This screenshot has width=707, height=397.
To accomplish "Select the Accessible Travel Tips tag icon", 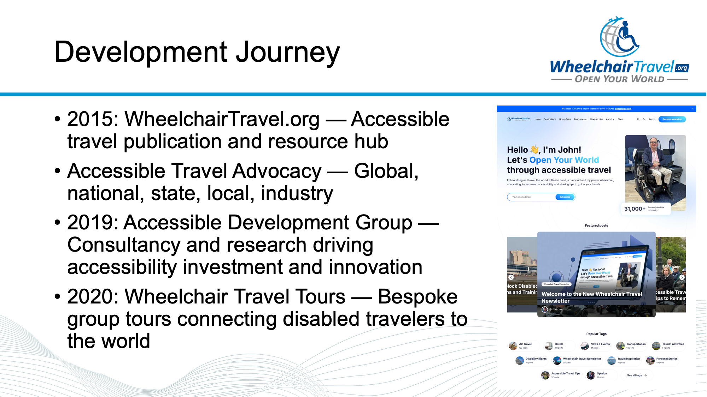I will pyautogui.click(x=545, y=375).
